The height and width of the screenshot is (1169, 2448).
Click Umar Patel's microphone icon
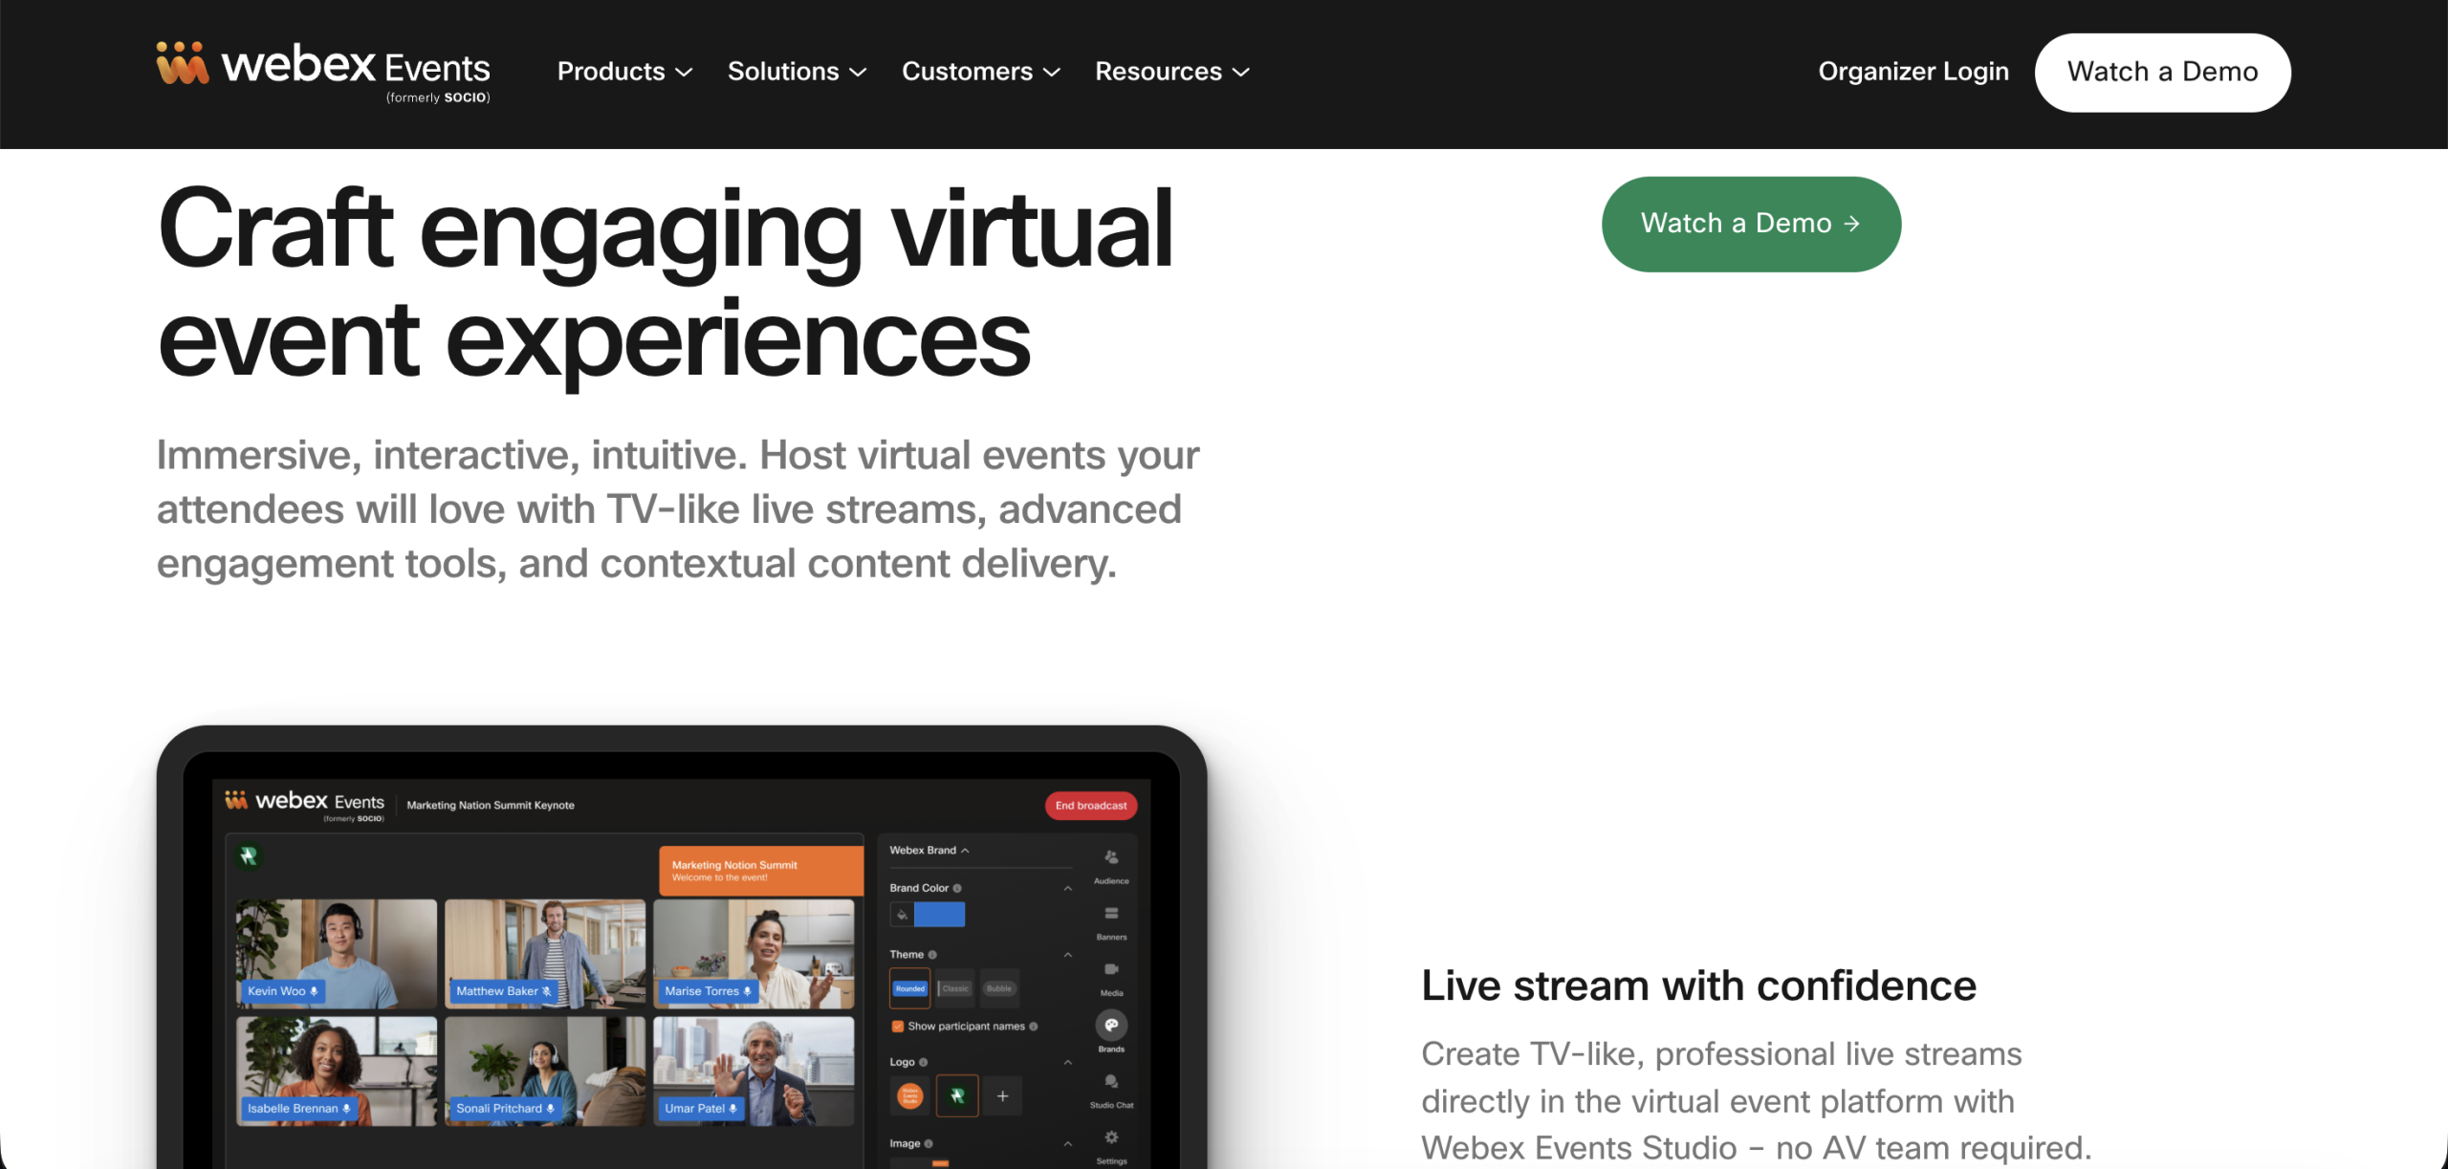pos(733,1109)
